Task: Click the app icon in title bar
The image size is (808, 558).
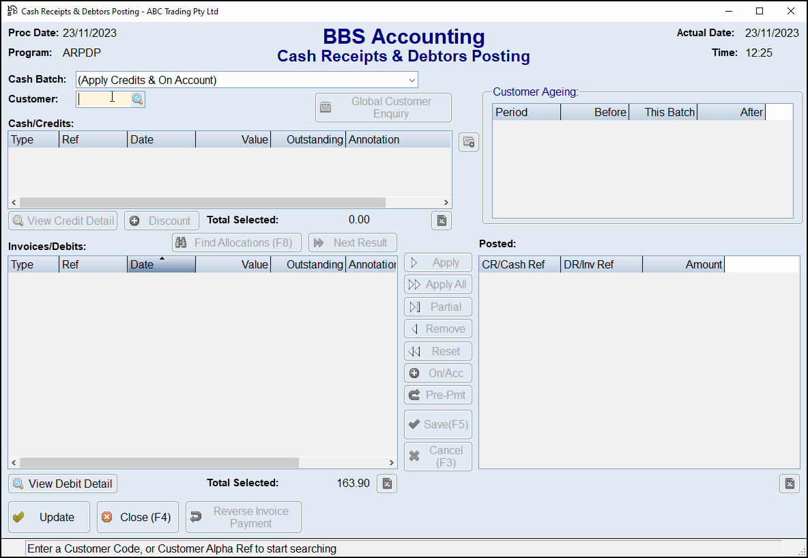Action: (12, 11)
